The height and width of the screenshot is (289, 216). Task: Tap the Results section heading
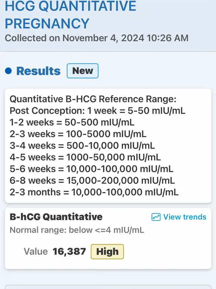coord(38,71)
